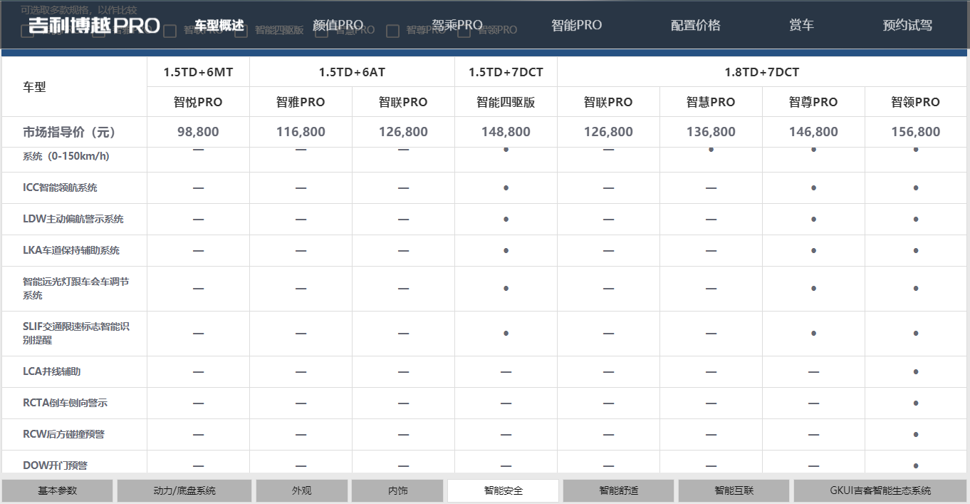The height and width of the screenshot is (504, 970).
Task: Click the LCA row dot under 智领PRO
Action: coord(916,372)
